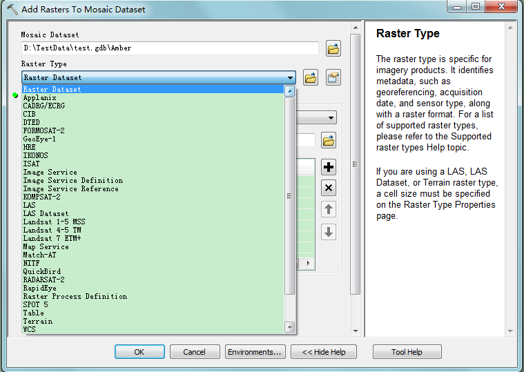
Task: Pick FORMOSAT-2 from the list
Action: [x=153, y=130]
